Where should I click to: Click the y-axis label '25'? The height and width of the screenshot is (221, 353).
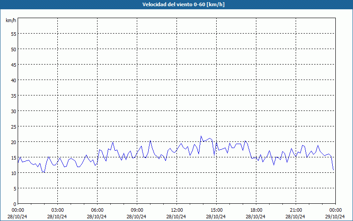[x=14, y=127]
